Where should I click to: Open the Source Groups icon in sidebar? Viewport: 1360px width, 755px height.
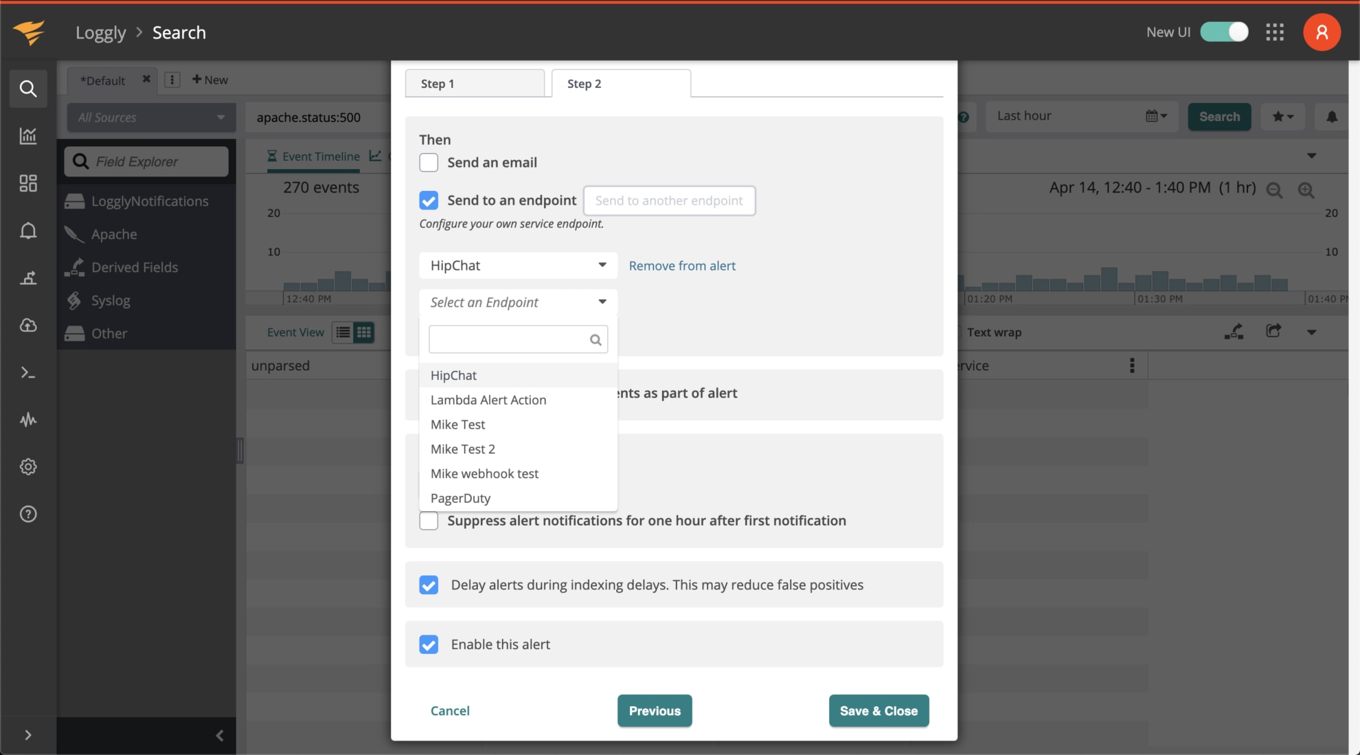28,278
